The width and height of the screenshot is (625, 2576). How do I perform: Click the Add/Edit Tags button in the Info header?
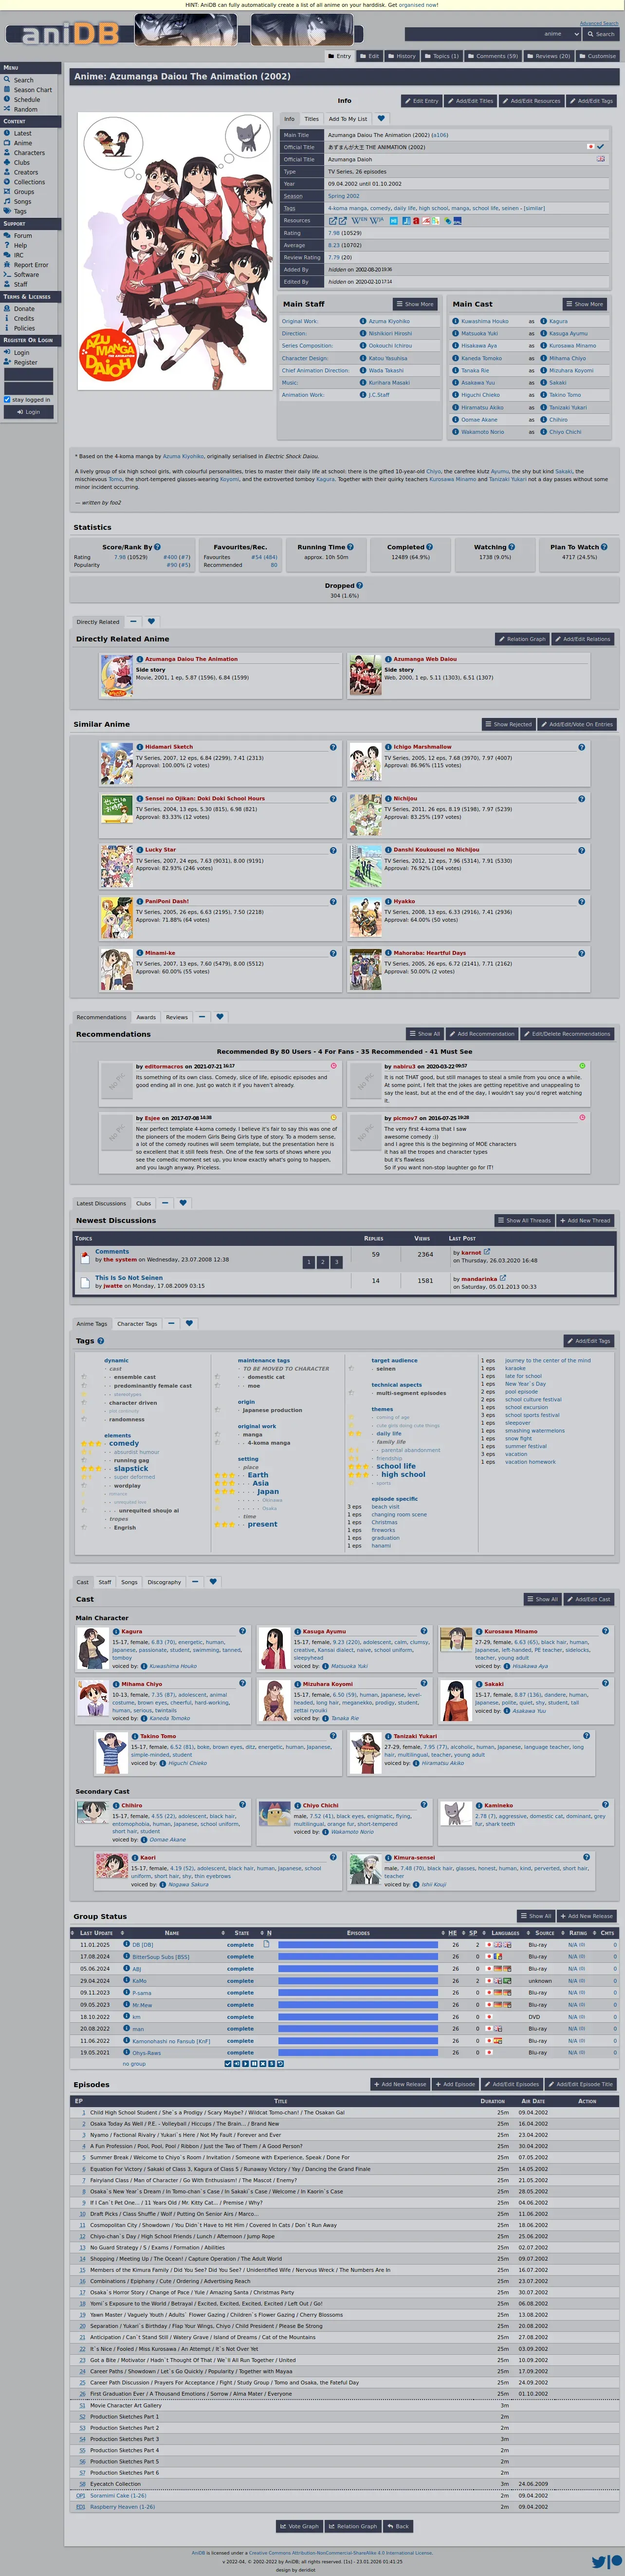pos(592,101)
